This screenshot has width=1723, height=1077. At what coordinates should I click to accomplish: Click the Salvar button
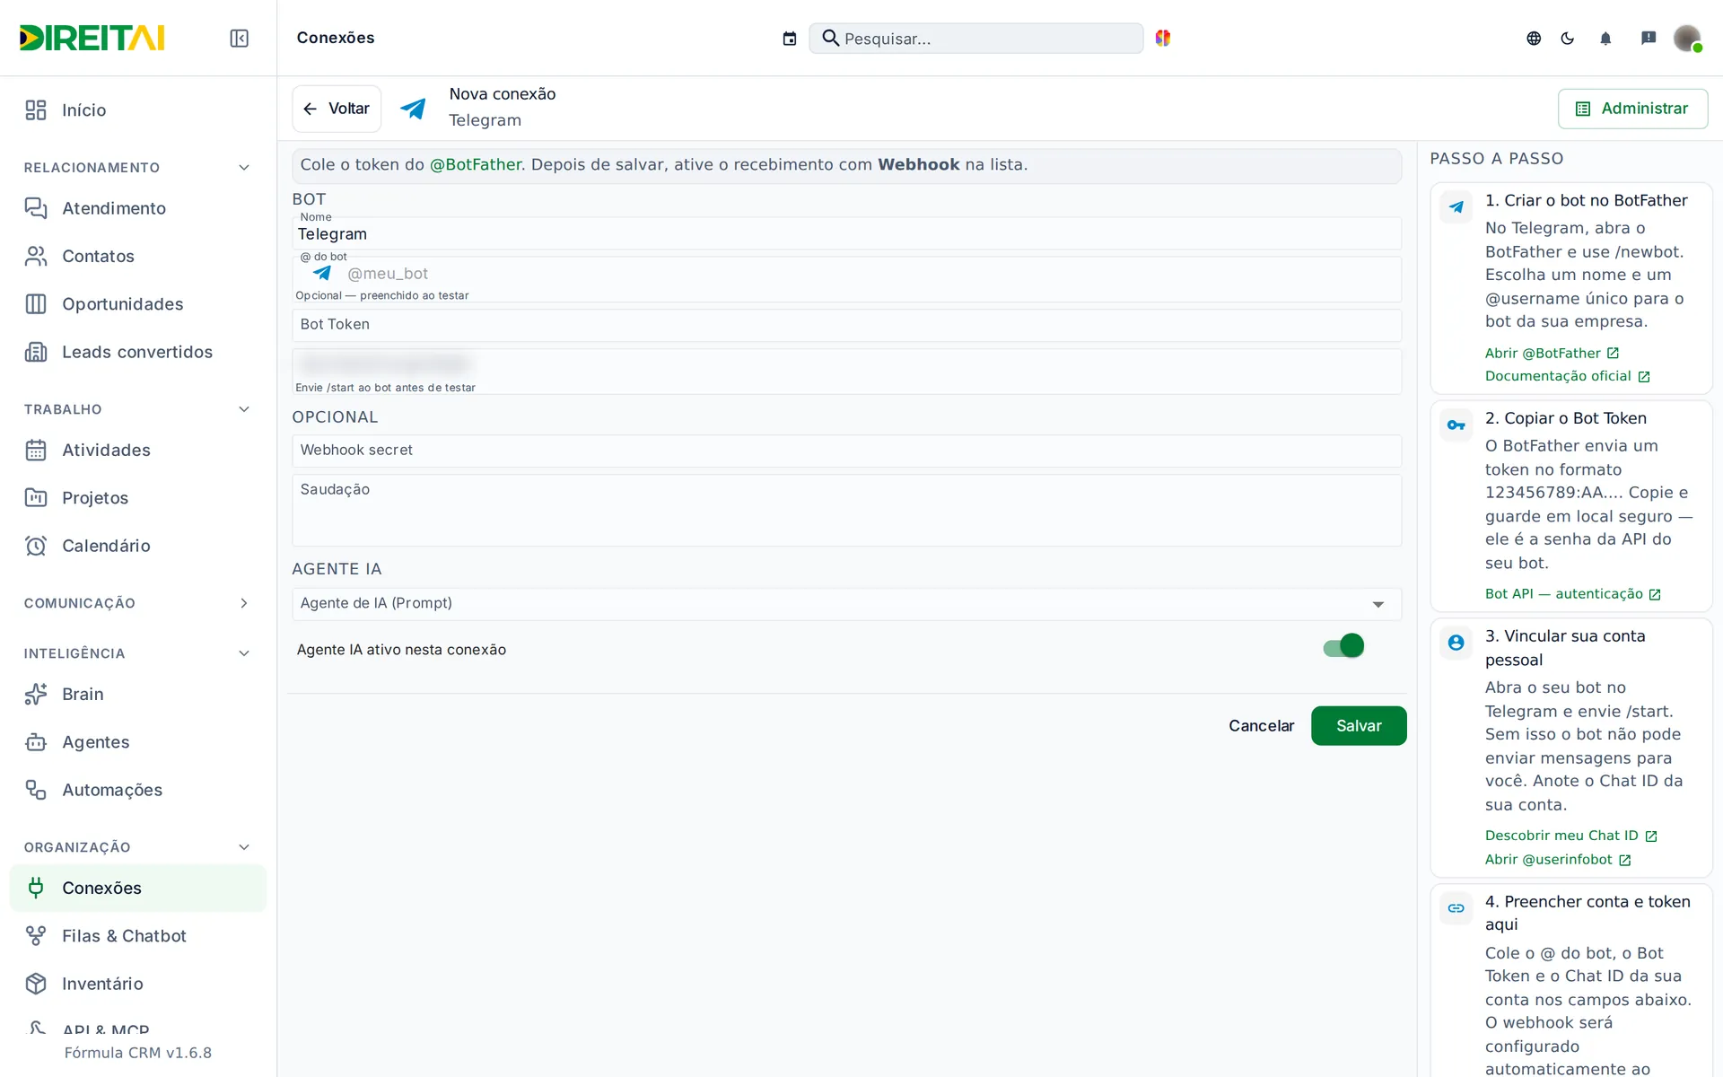tap(1359, 725)
